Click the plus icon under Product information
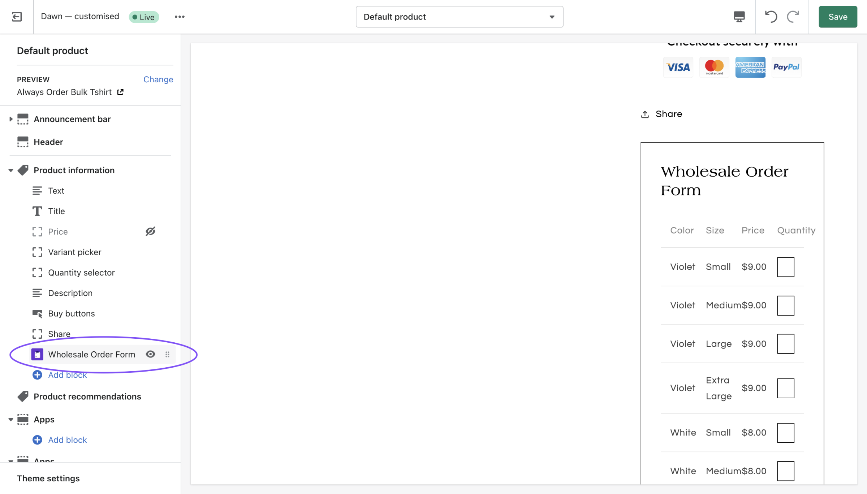The image size is (867, 494). 37,375
